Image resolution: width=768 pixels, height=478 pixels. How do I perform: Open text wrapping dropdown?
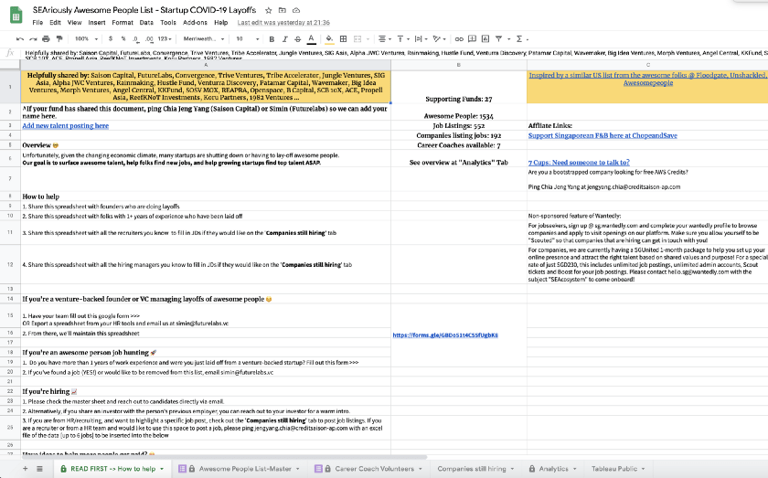click(421, 38)
